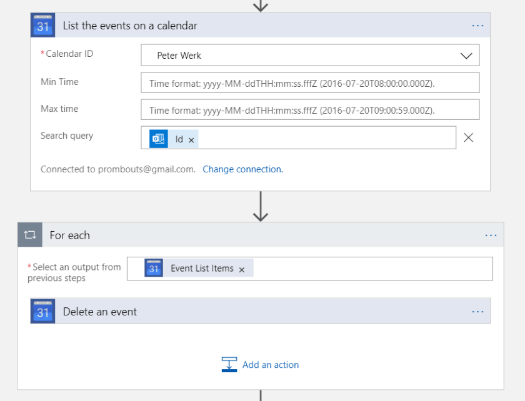
Task: Remove the Id token from Search query
Action: [x=191, y=140]
